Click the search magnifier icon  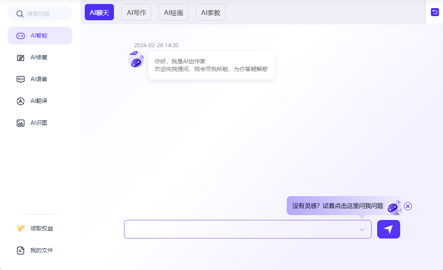tap(20, 14)
